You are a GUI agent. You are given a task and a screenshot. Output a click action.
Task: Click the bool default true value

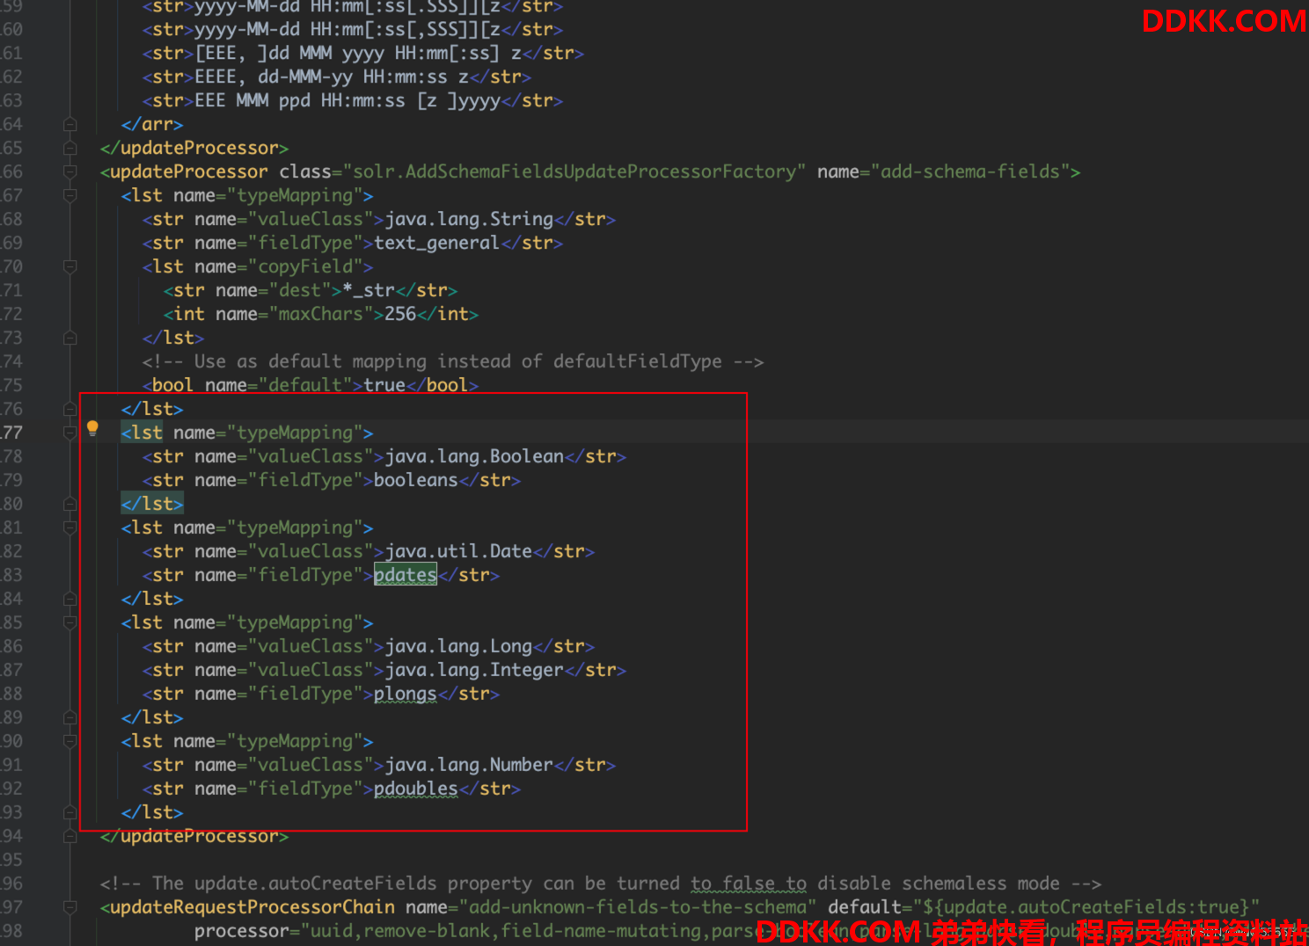coord(384,385)
